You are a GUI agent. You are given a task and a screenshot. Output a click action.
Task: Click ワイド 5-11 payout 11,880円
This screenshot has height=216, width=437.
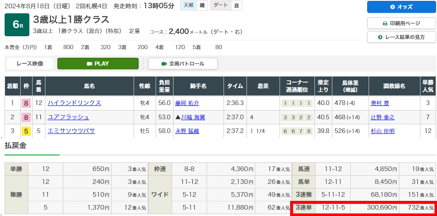pyautogui.click(x=241, y=208)
